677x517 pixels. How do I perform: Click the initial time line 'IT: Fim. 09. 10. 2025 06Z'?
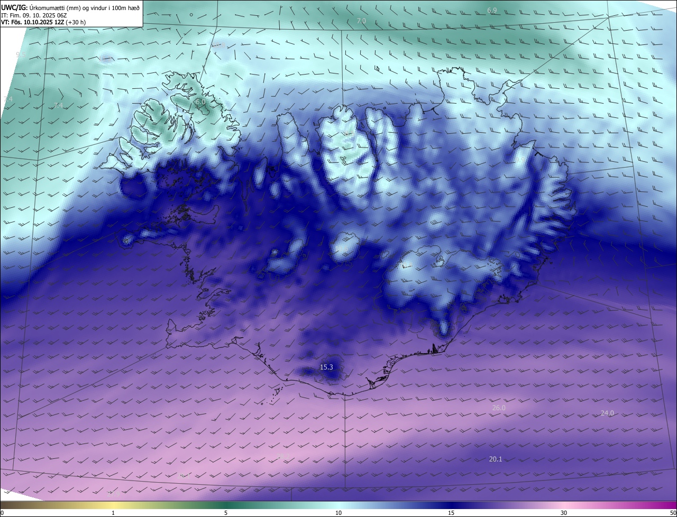pos(34,15)
